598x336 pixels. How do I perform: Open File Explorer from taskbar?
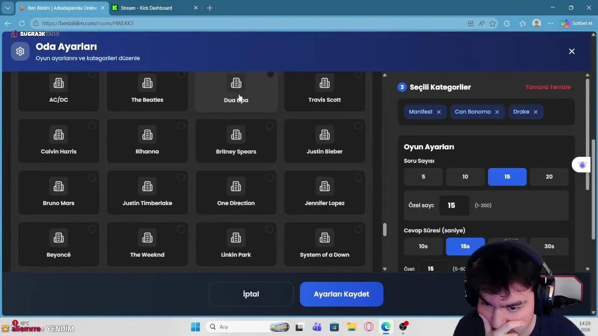(x=351, y=327)
